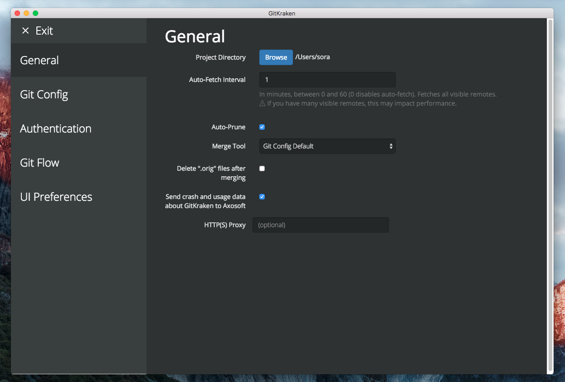Enable Delete ".orig" files after merging
This screenshot has width=565, height=382.
[x=262, y=168]
